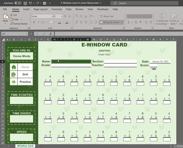Click the Borders icon

tap(51, 22)
